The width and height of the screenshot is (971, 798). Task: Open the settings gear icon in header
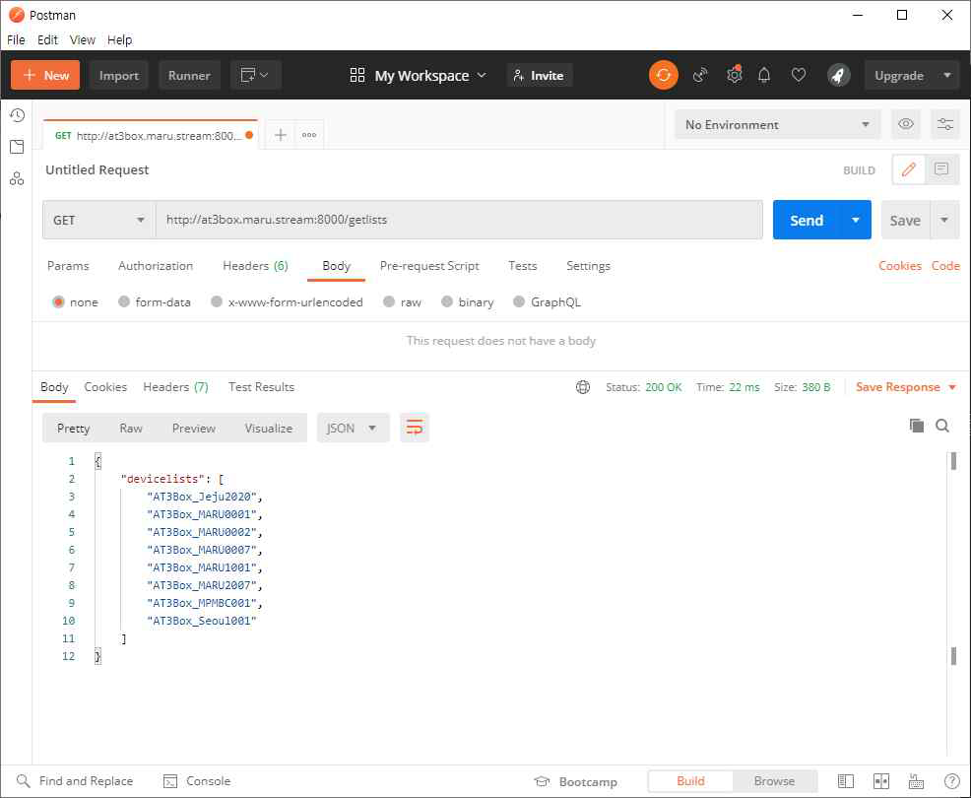coord(734,75)
